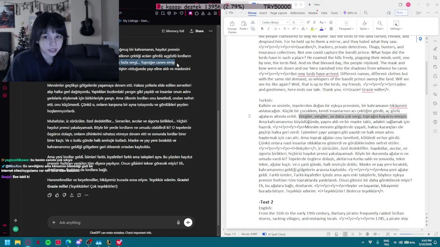Open the Tools tab
The width and height of the screenshot is (440, 247).
click(x=334, y=13)
